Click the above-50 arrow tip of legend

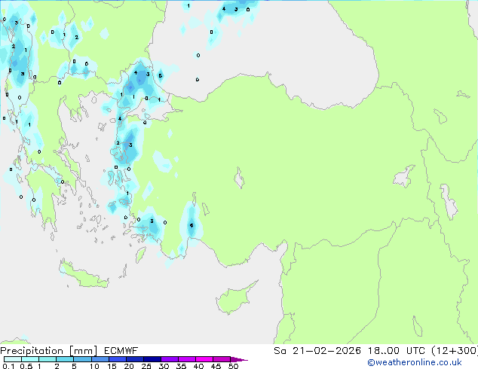click(x=239, y=359)
